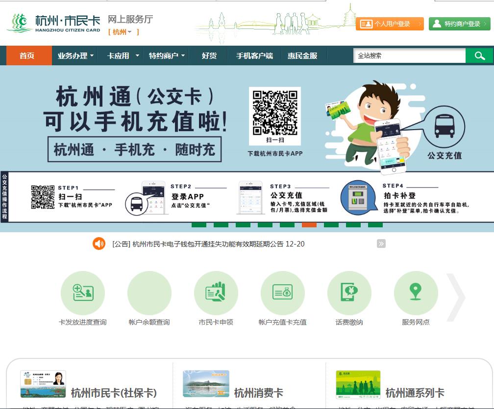Open the 惠民金服 menu item
This screenshot has height=409, width=494.
click(302, 55)
